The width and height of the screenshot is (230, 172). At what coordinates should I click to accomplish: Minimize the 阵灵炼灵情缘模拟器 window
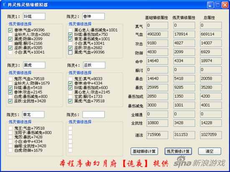(210, 5)
